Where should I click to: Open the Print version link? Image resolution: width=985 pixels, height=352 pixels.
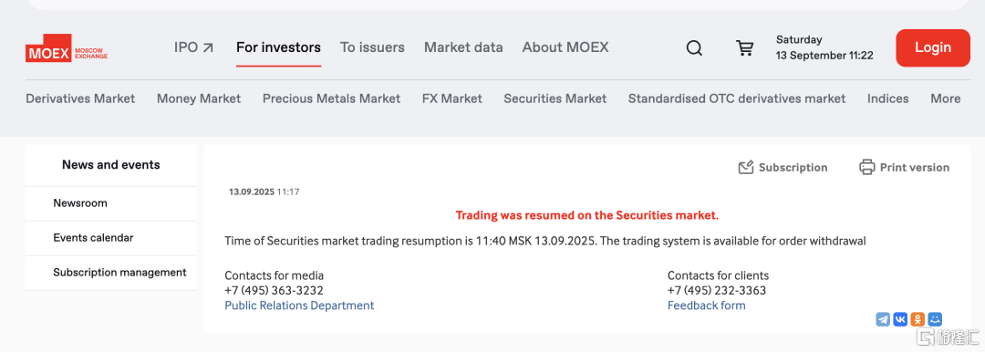click(904, 167)
